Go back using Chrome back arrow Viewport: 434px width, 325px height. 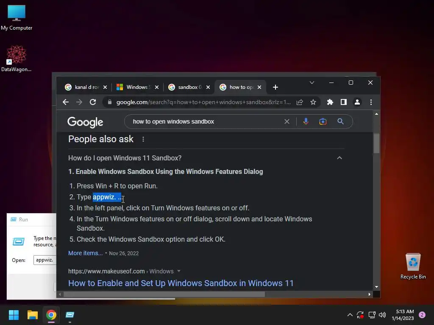66,102
